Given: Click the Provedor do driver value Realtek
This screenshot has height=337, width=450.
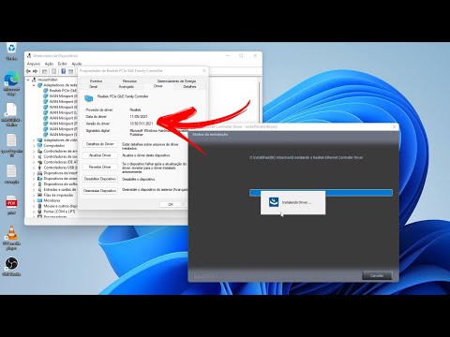Looking at the screenshot, I should point(135,110).
